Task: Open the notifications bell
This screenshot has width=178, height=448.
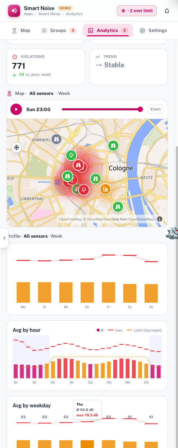Action: click(x=167, y=11)
